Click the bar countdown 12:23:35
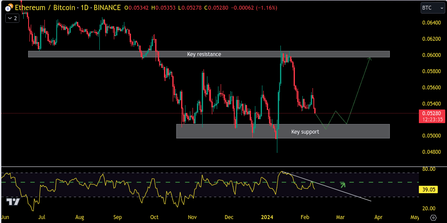This screenshot has width=447, height=223. tap(433, 120)
